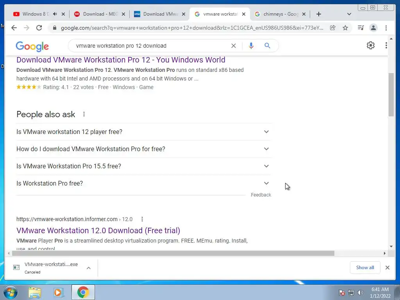Click the scroll right arrow
This screenshot has height=300, width=400.
pos(385,253)
